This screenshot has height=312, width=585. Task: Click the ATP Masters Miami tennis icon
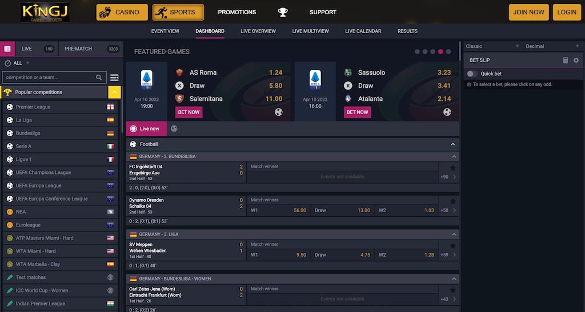[10, 238]
